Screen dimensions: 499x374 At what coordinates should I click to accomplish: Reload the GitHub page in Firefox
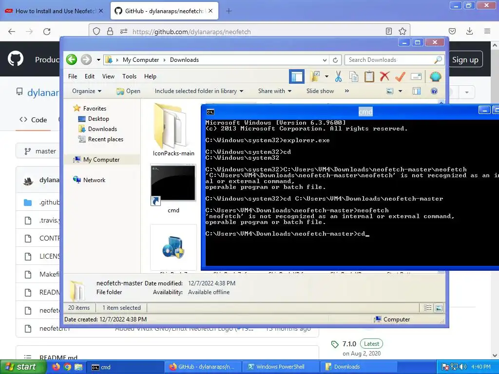tap(47, 31)
